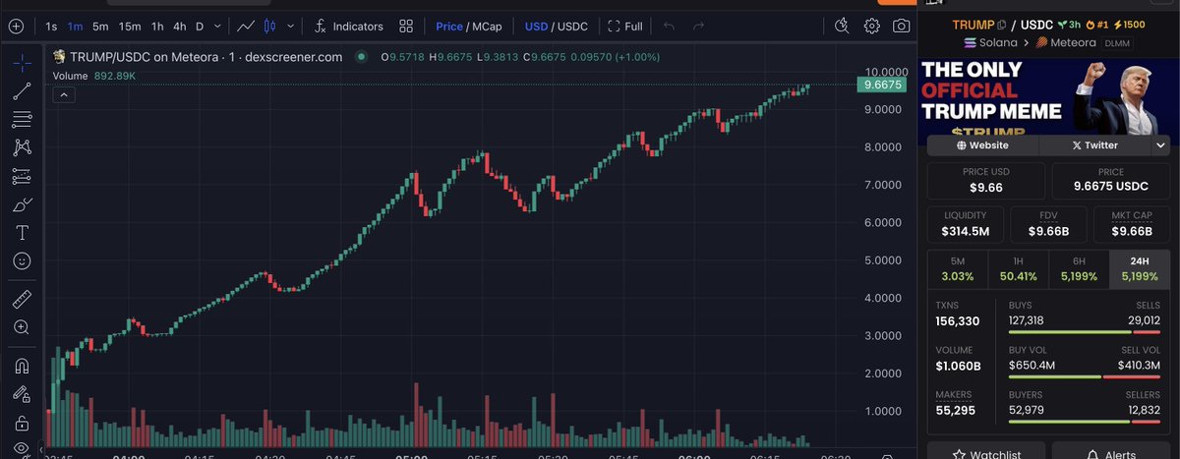1180x459 pixels.
Task: Collapse the indicator legend chevron
Action: click(x=63, y=94)
